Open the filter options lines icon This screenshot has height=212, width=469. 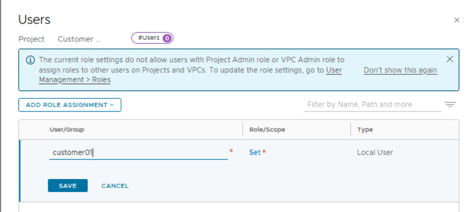click(x=450, y=105)
